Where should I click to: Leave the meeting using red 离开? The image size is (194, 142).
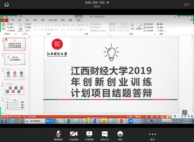coord(187,5)
